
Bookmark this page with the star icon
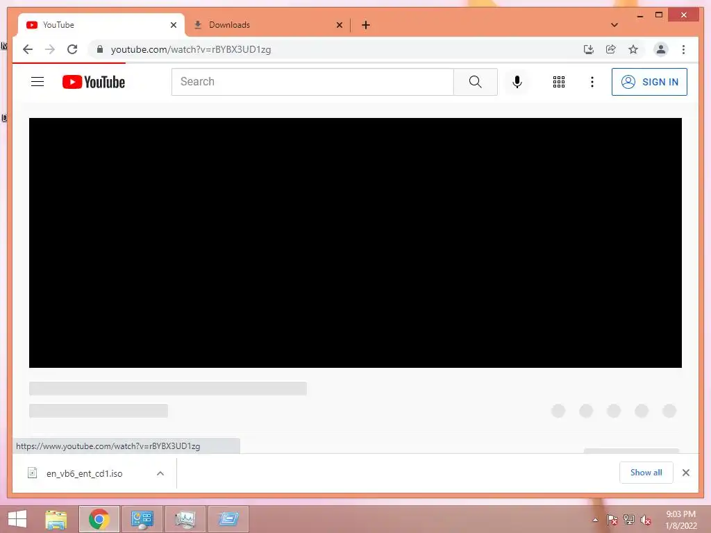[x=633, y=49]
